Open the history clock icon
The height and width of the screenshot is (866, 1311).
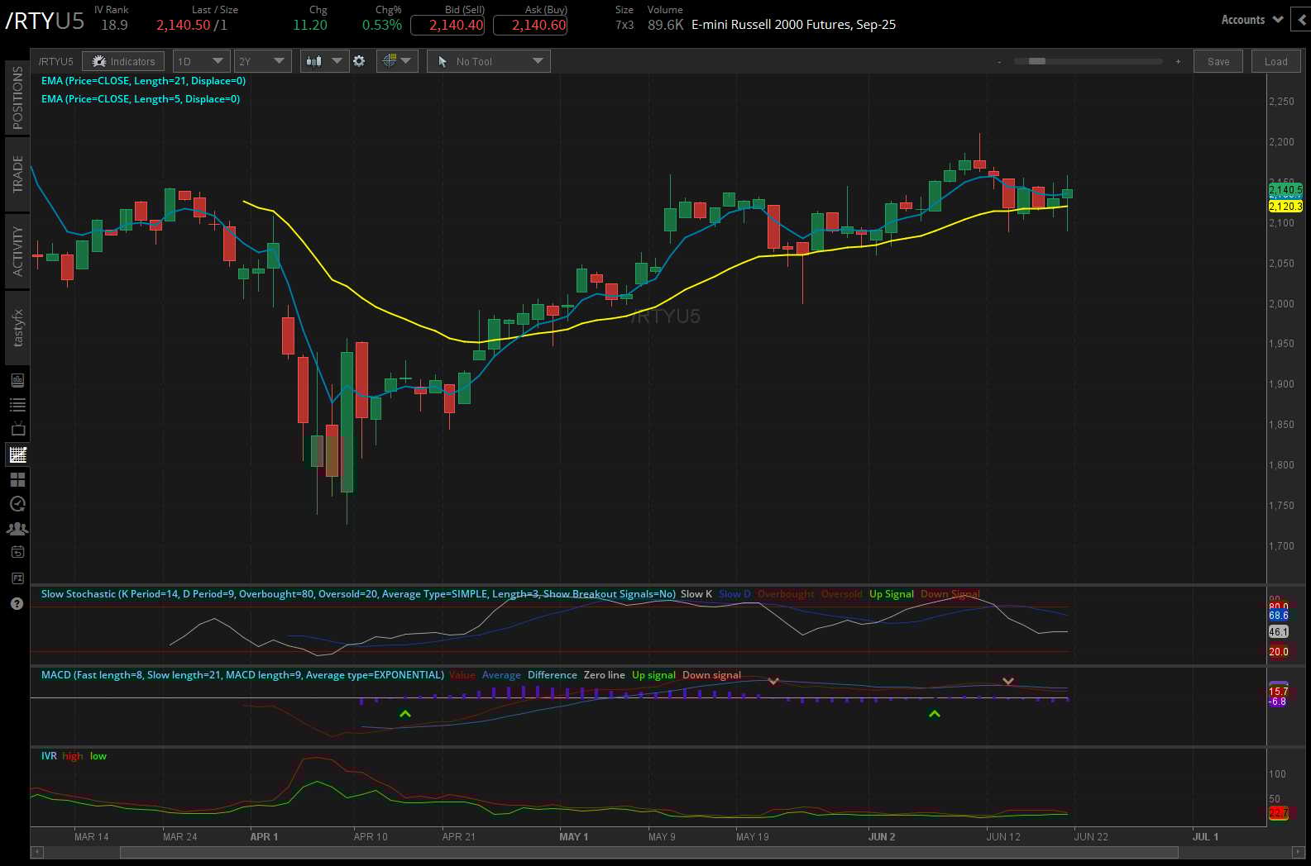pos(17,504)
